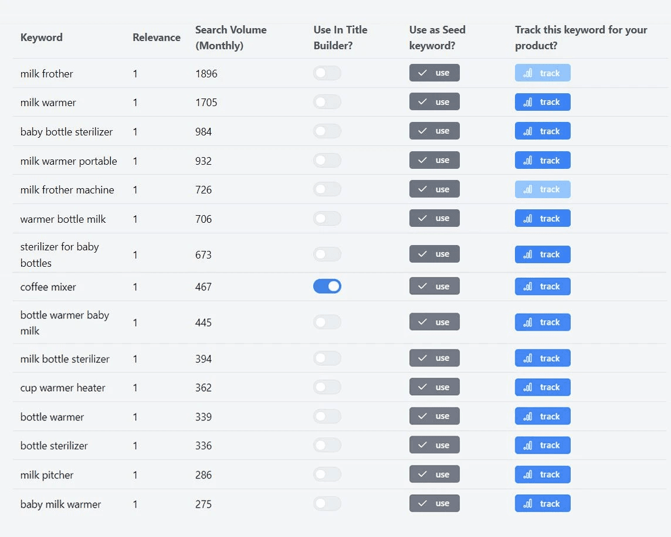This screenshot has width=671, height=537.
Task: Click checkmark icon for milk pitcher use button
Action: pyautogui.click(x=422, y=474)
